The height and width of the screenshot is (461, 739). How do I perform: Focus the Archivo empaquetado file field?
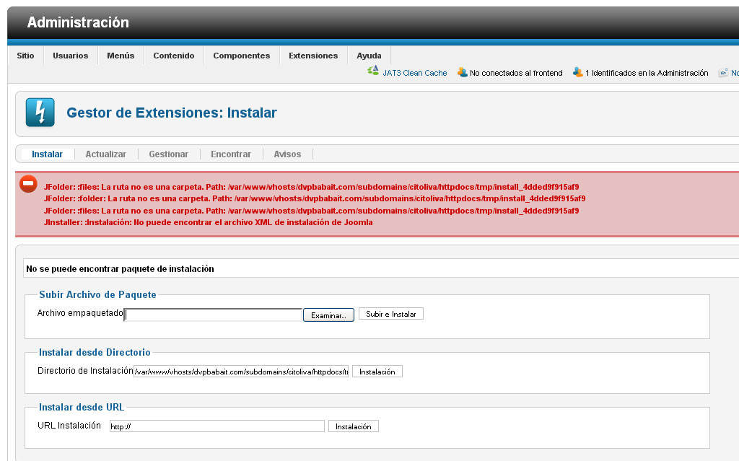tap(213, 315)
